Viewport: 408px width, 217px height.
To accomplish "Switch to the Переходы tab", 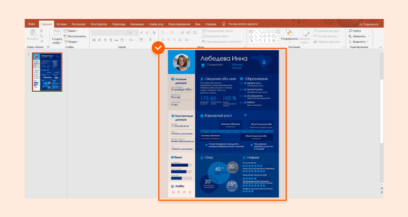I will coord(119,24).
